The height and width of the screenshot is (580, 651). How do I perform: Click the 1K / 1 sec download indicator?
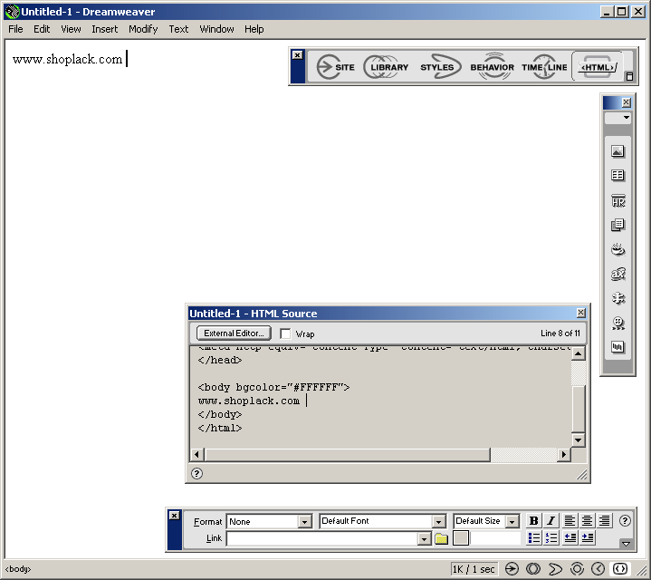pos(474,569)
